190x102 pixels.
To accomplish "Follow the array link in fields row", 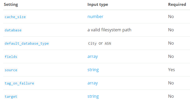I will [x=93, y=57].
